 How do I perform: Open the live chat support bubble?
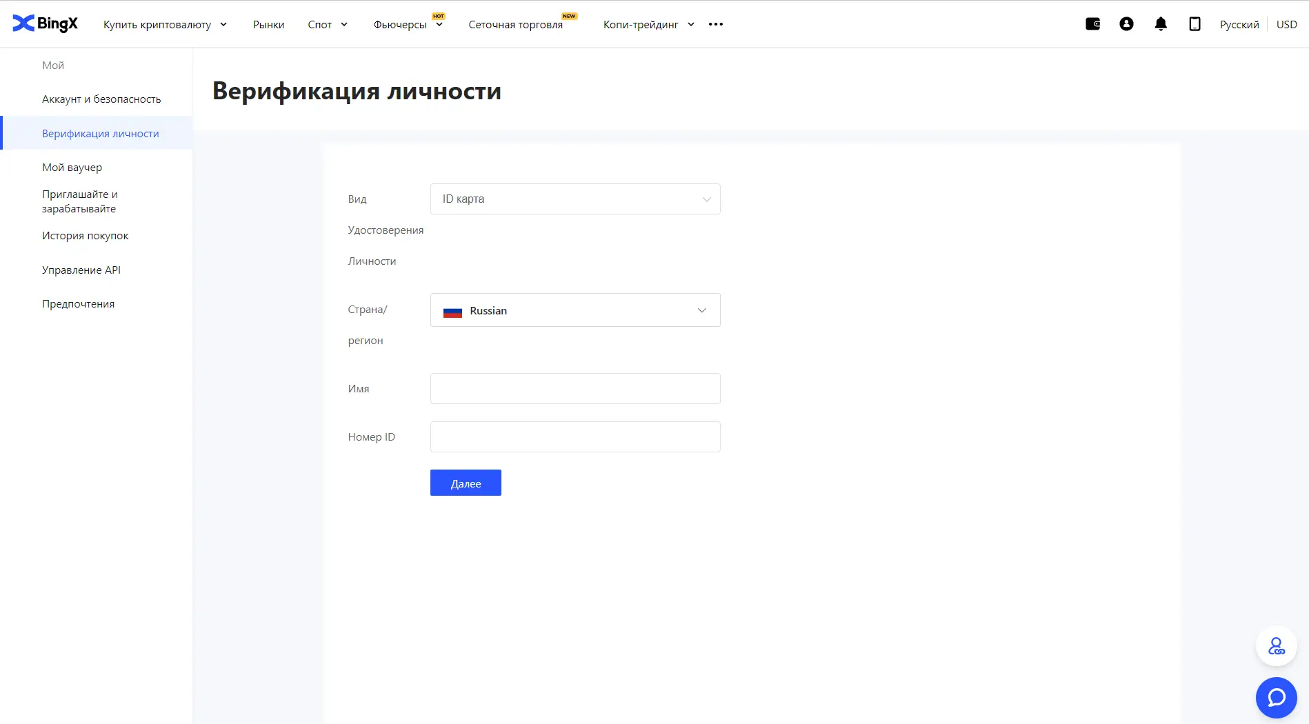coord(1276,697)
